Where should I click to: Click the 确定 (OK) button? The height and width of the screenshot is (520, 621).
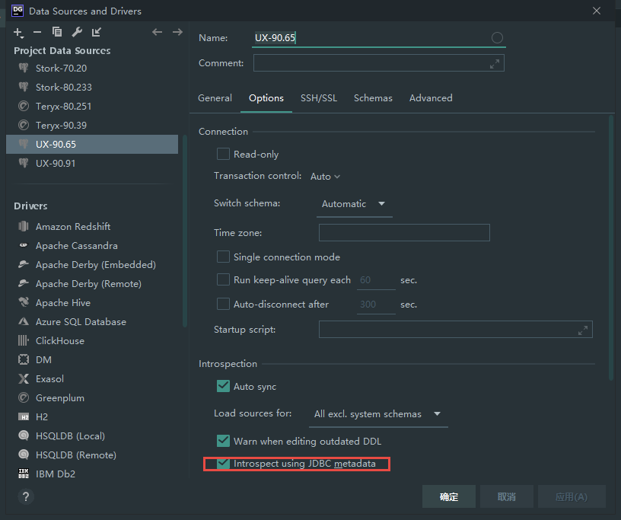click(449, 496)
